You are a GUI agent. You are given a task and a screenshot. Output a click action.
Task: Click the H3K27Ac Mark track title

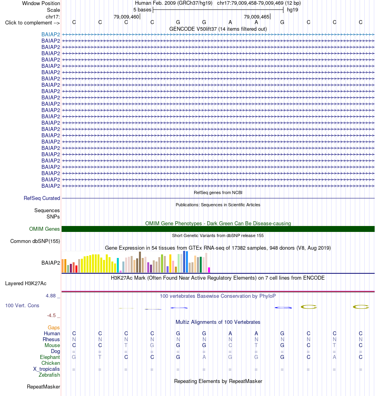coord(218,278)
